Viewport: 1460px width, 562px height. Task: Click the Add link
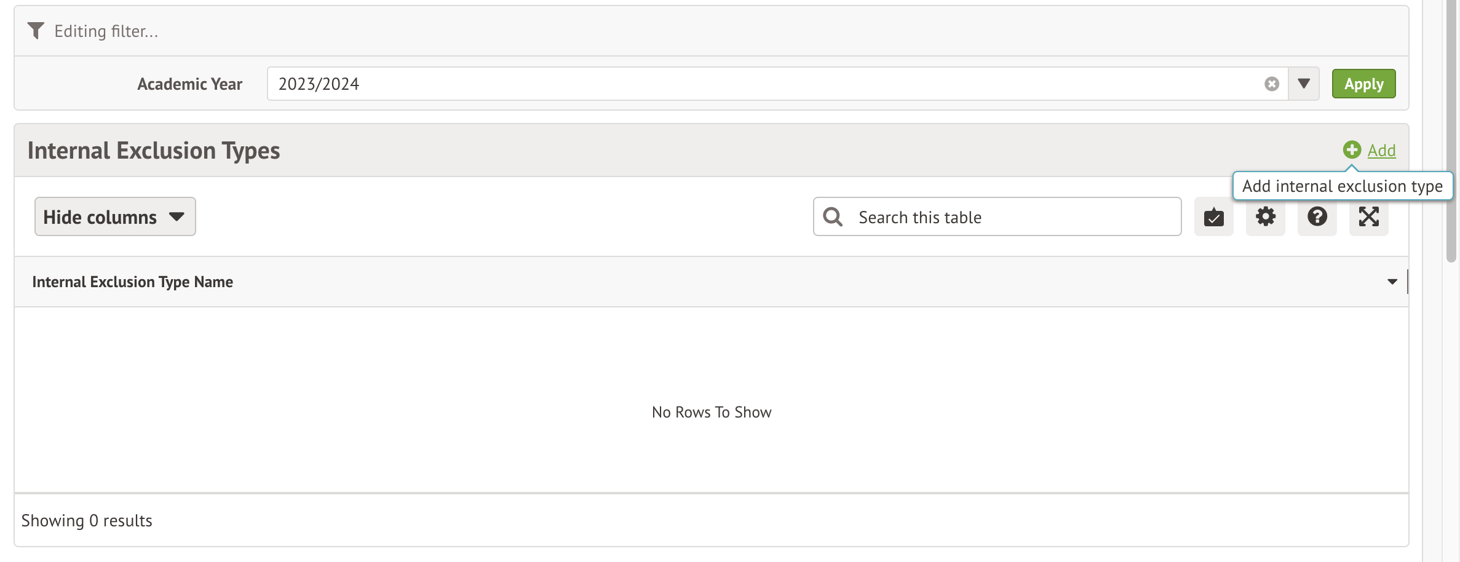tap(1381, 151)
